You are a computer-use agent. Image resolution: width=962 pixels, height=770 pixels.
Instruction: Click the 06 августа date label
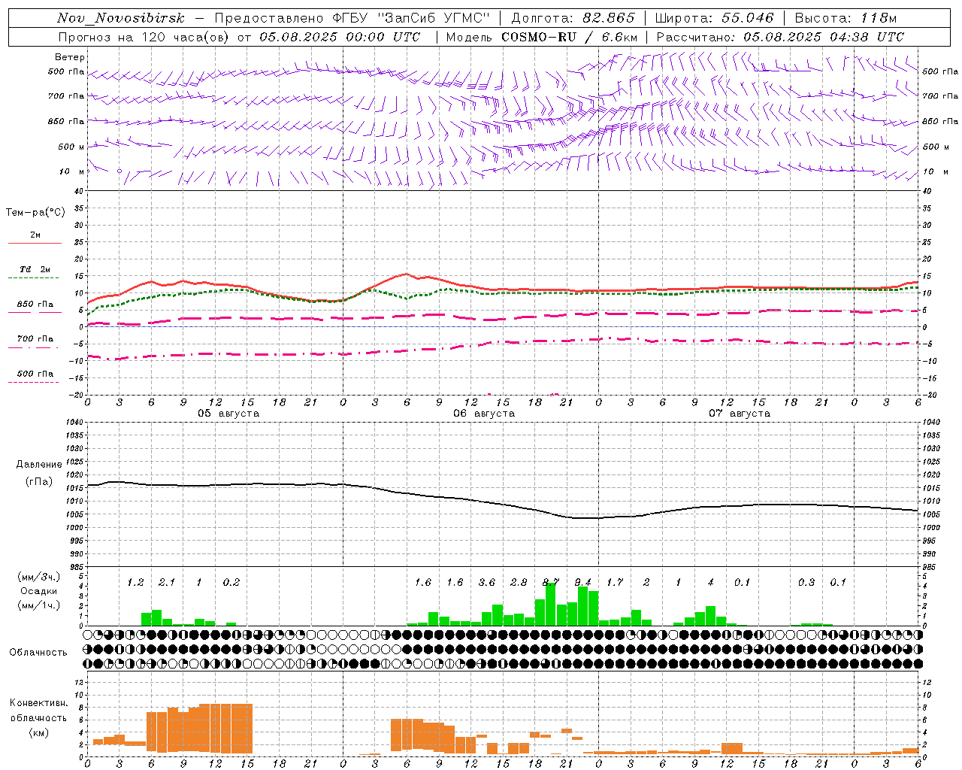(x=484, y=414)
